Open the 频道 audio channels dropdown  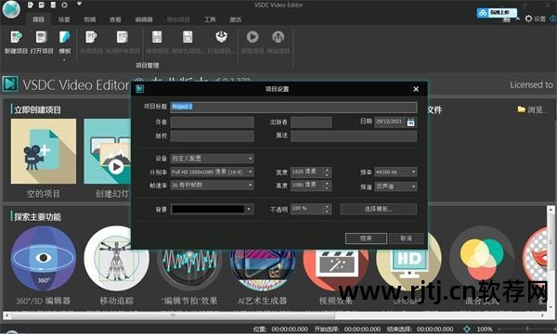tap(395, 186)
